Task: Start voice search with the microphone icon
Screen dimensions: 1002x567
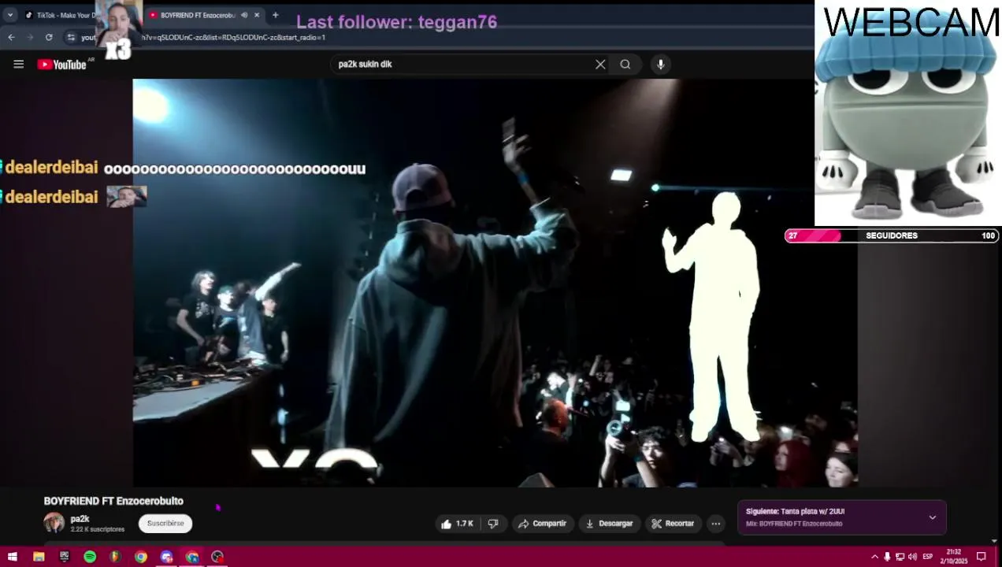Action: click(x=661, y=65)
